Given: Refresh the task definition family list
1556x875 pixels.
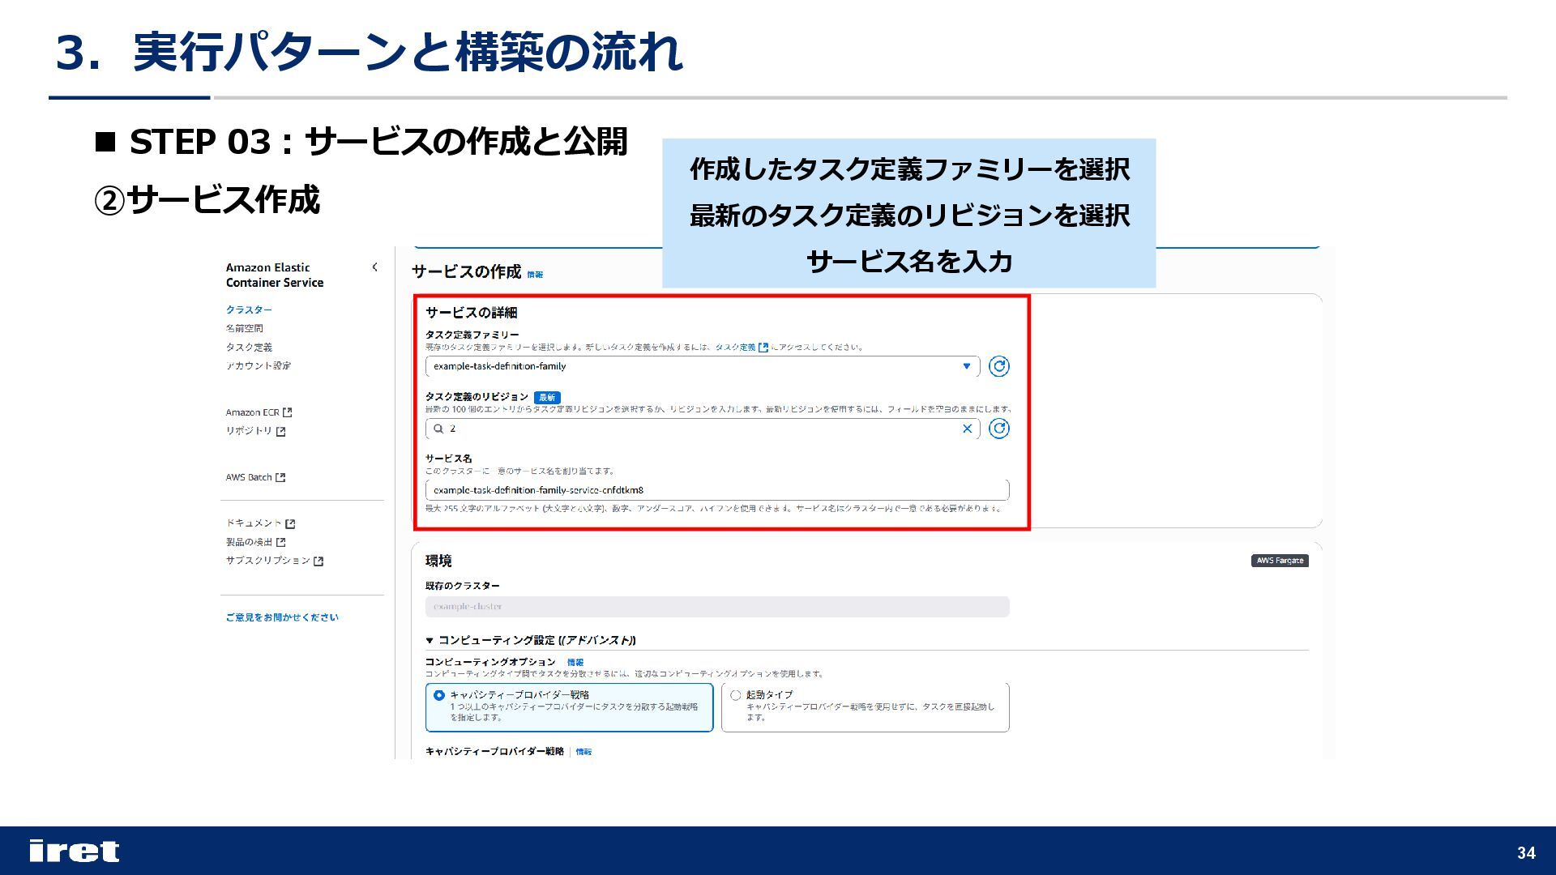Looking at the screenshot, I should click(x=999, y=366).
